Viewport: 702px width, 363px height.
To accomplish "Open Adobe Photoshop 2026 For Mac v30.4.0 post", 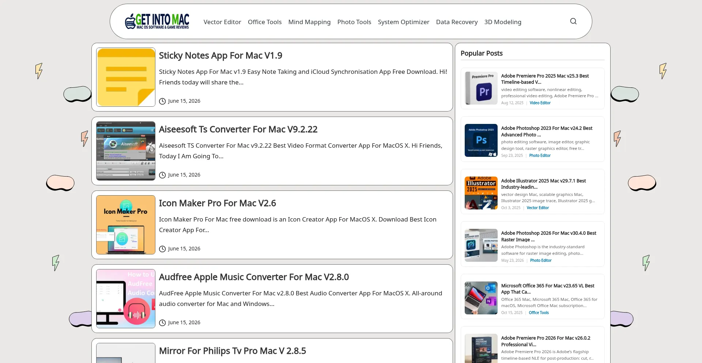I will tap(548, 236).
